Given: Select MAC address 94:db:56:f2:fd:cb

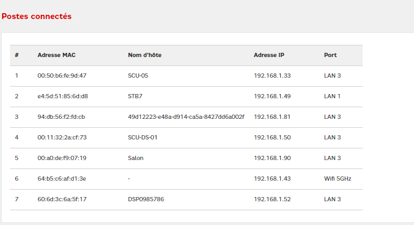Looking at the screenshot, I should click(x=61, y=117).
